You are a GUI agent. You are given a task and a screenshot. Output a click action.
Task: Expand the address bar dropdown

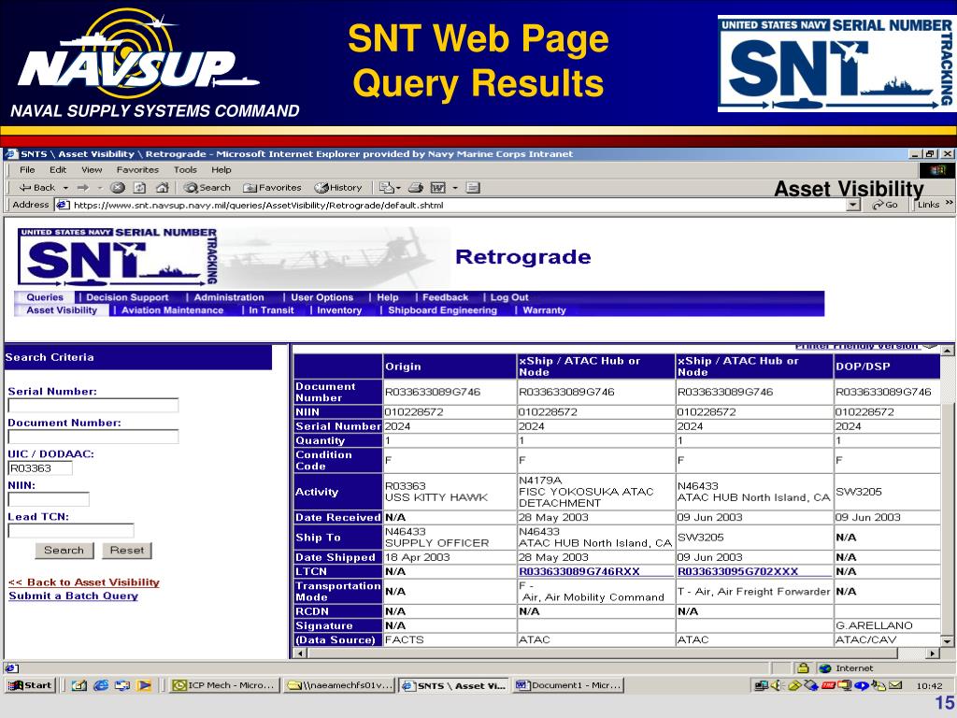[854, 205]
